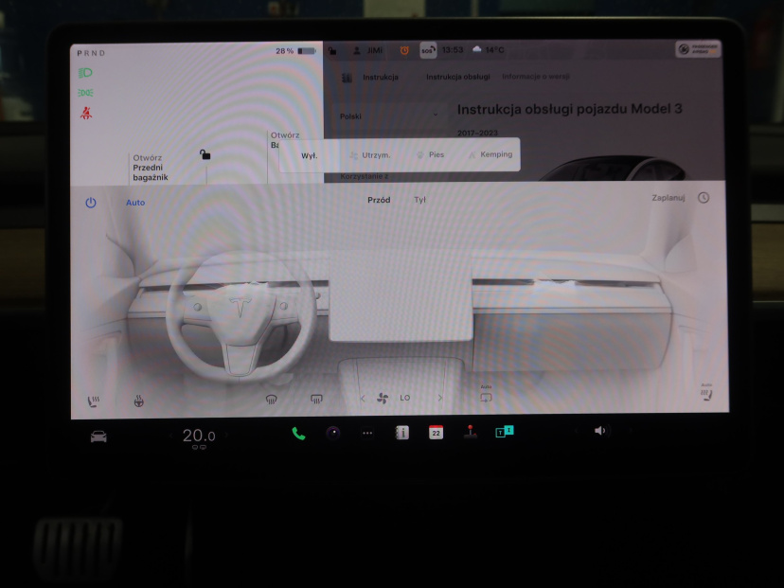784x588 pixels.
Task: Open the owner's manual app icon
Action: tap(402, 433)
